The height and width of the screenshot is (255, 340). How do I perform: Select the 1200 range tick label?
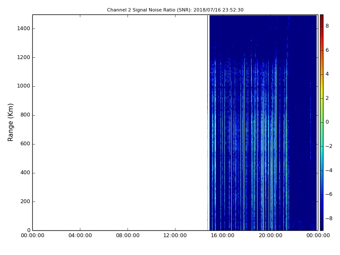pyautogui.click(x=24, y=57)
